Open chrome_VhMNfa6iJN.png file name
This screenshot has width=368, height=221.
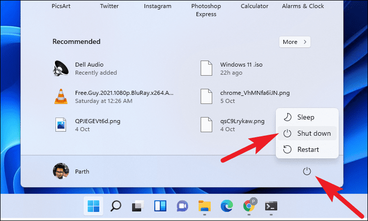click(255, 93)
